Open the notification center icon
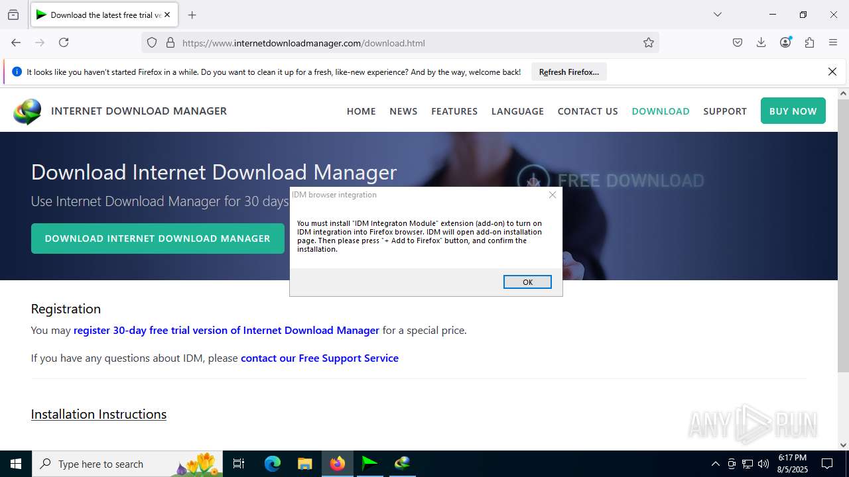 pyautogui.click(x=827, y=464)
